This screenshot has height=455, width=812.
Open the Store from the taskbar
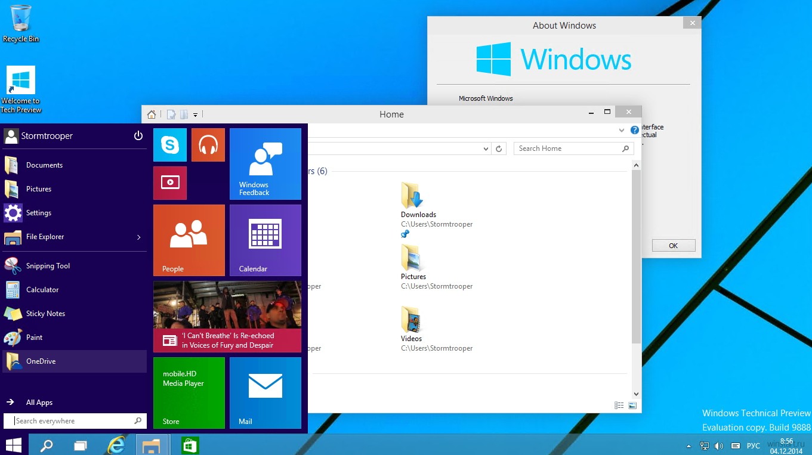[190, 445]
